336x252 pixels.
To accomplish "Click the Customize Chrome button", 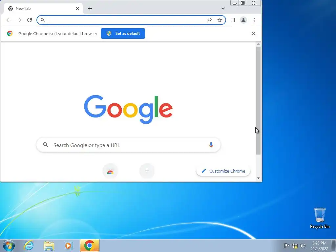I will coord(223,171).
